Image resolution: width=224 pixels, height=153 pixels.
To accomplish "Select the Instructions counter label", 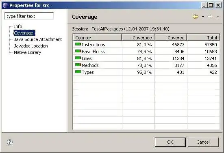I will point(94,45).
